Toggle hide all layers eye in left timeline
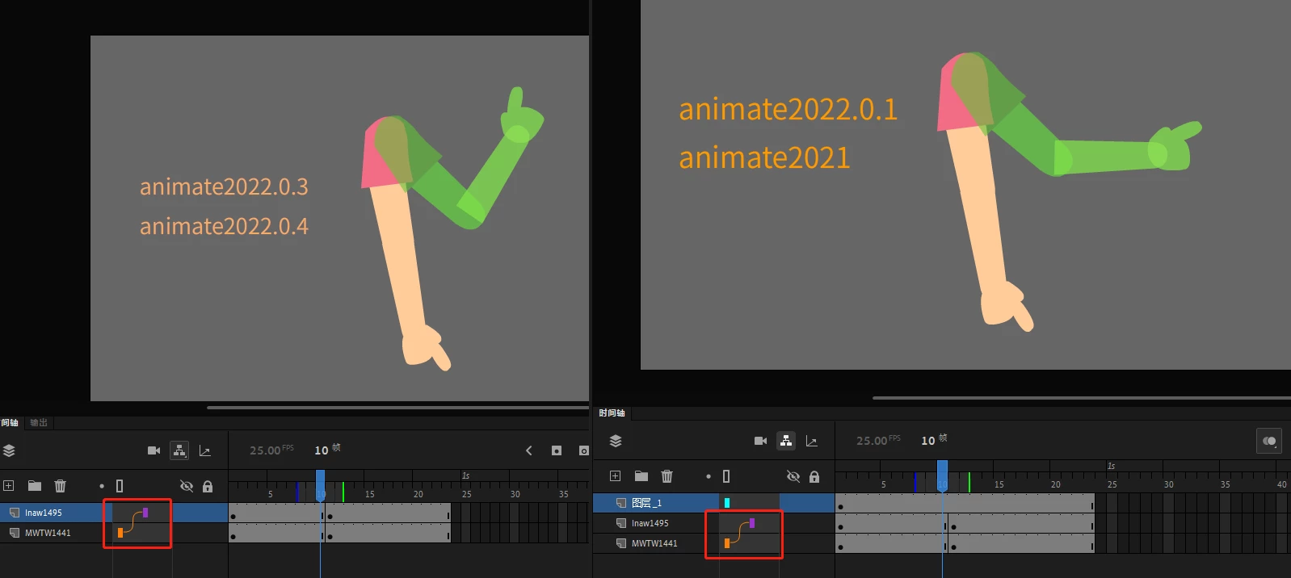 pos(187,486)
